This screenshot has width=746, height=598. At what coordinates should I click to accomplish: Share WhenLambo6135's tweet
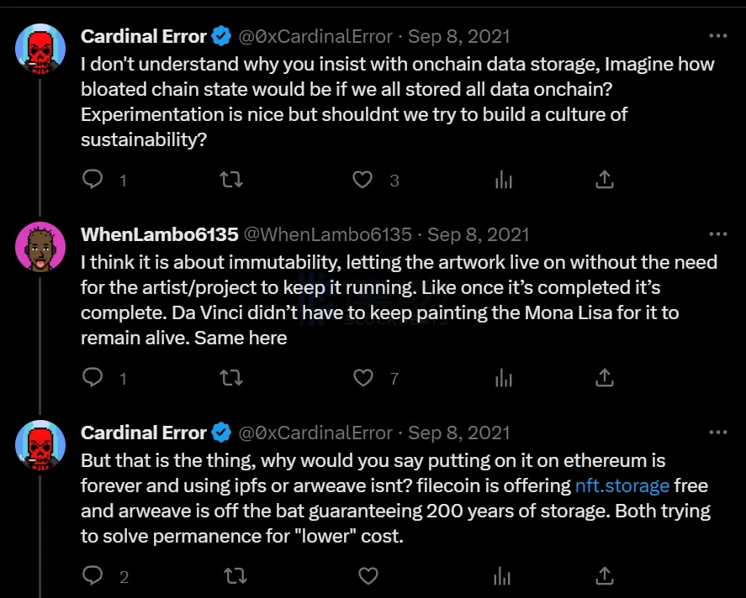[604, 378]
